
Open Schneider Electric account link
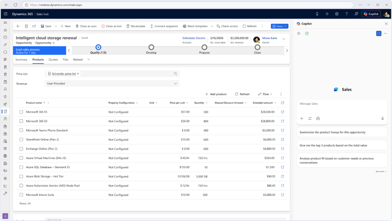pos(194,38)
